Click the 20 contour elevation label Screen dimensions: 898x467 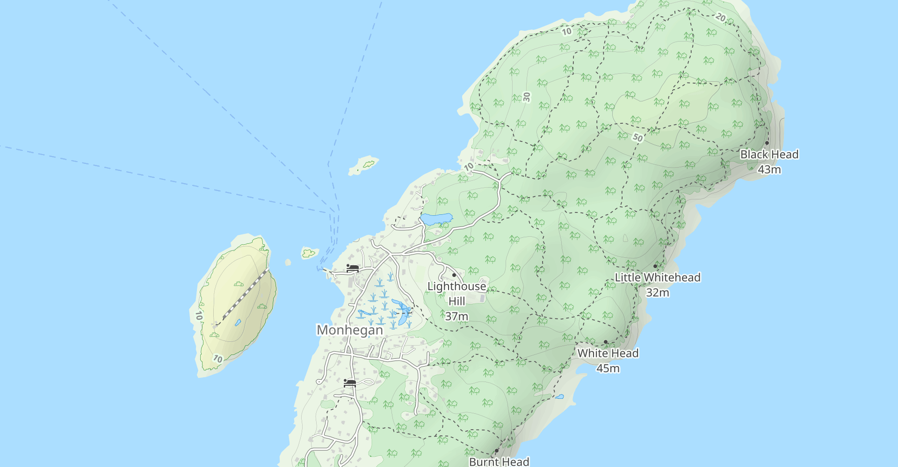721,18
